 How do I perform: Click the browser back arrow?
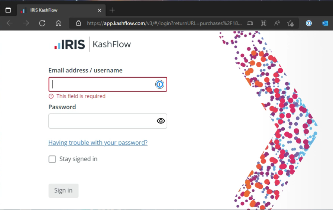tap(10, 23)
